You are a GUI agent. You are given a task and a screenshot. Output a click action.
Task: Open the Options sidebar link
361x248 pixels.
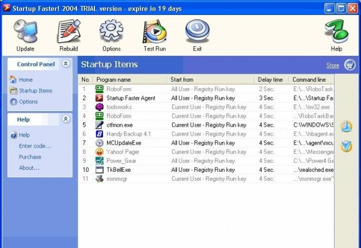(x=28, y=101)
